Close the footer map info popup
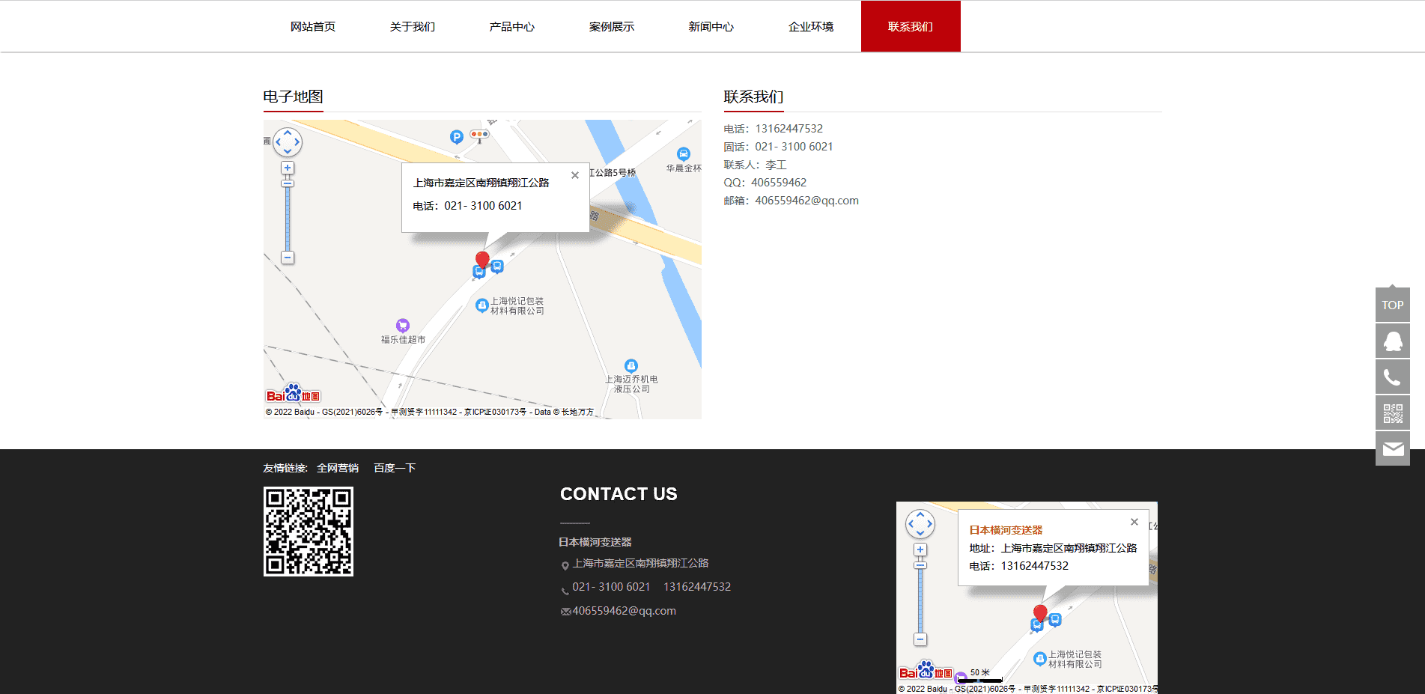Screen dimensions: 1425x694 coord(1134,522)
